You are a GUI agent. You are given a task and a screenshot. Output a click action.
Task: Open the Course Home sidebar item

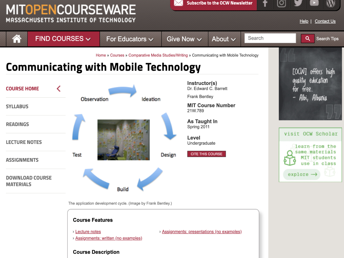(22, 89)
